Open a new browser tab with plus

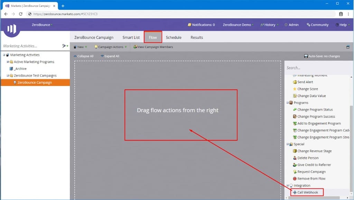(x=63, y=6)
